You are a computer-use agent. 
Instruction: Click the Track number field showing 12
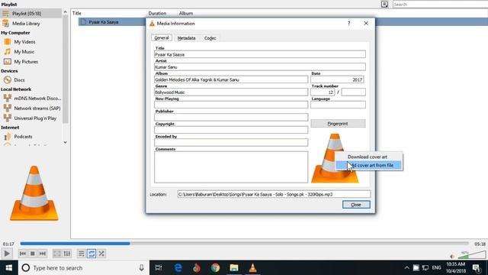[x=323, y=92]
